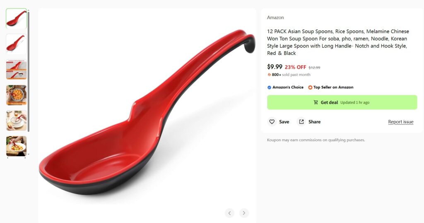
Task: Select the second spoon thumbnail
Action: coord(16,44)
